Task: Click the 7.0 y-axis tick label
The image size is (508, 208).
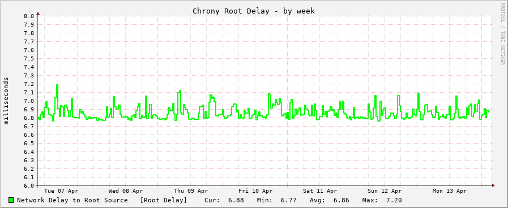Action: [29, 101]
